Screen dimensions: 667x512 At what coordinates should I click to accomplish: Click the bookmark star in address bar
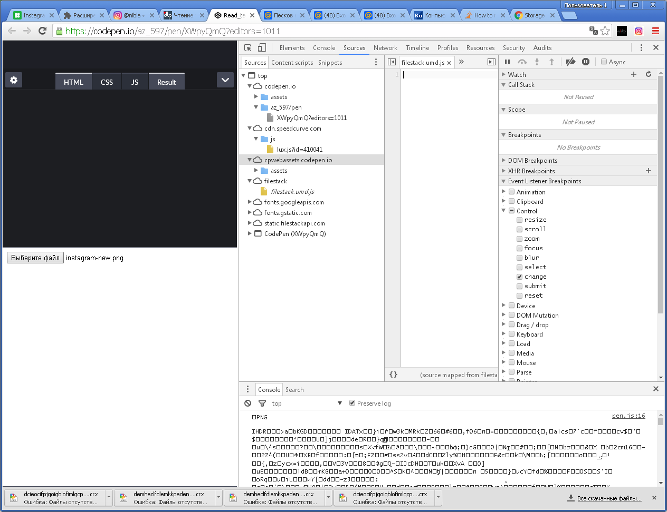(x=605, y=31)
